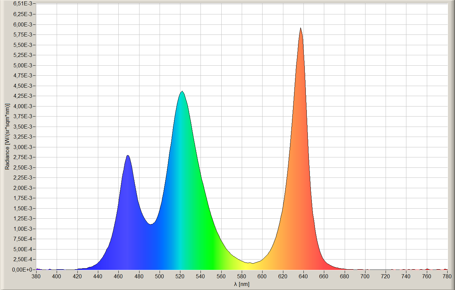Click the 5,00E-3 y-axis tick label
455x290 pixels.
pos(23,65)
